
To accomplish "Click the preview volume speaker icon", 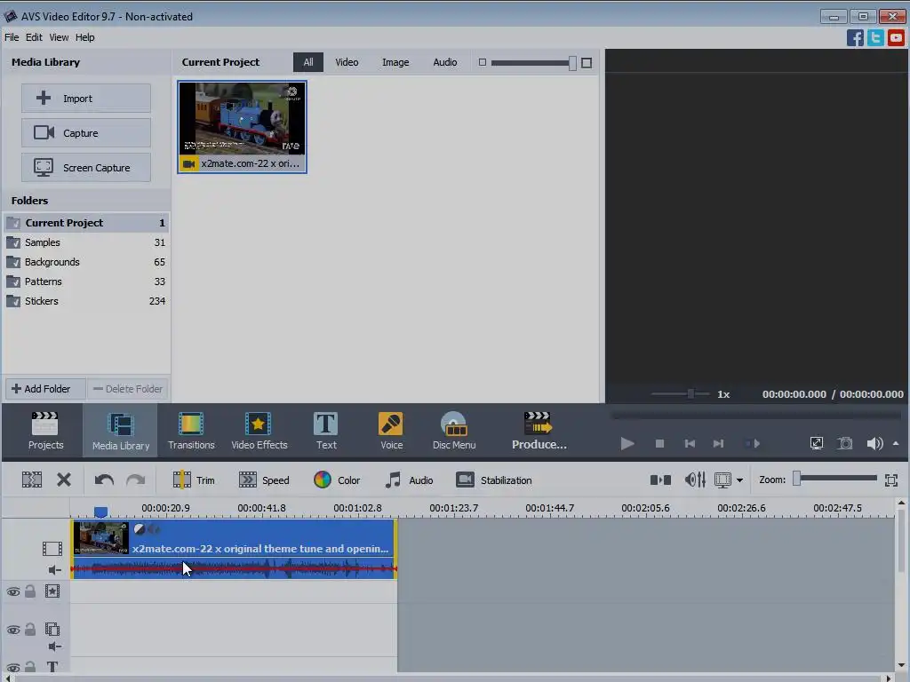I will pos(874,444).
